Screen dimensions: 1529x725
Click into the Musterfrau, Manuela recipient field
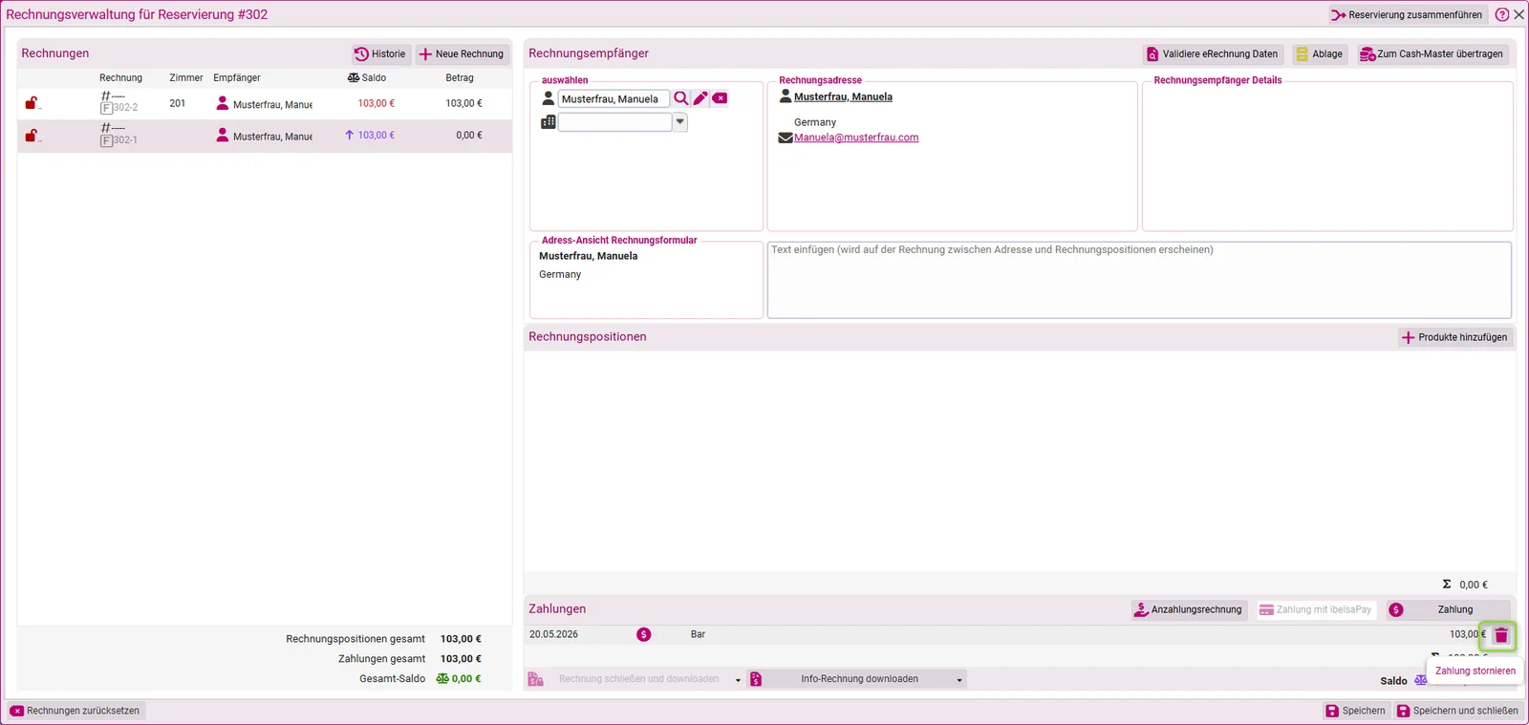614,98
